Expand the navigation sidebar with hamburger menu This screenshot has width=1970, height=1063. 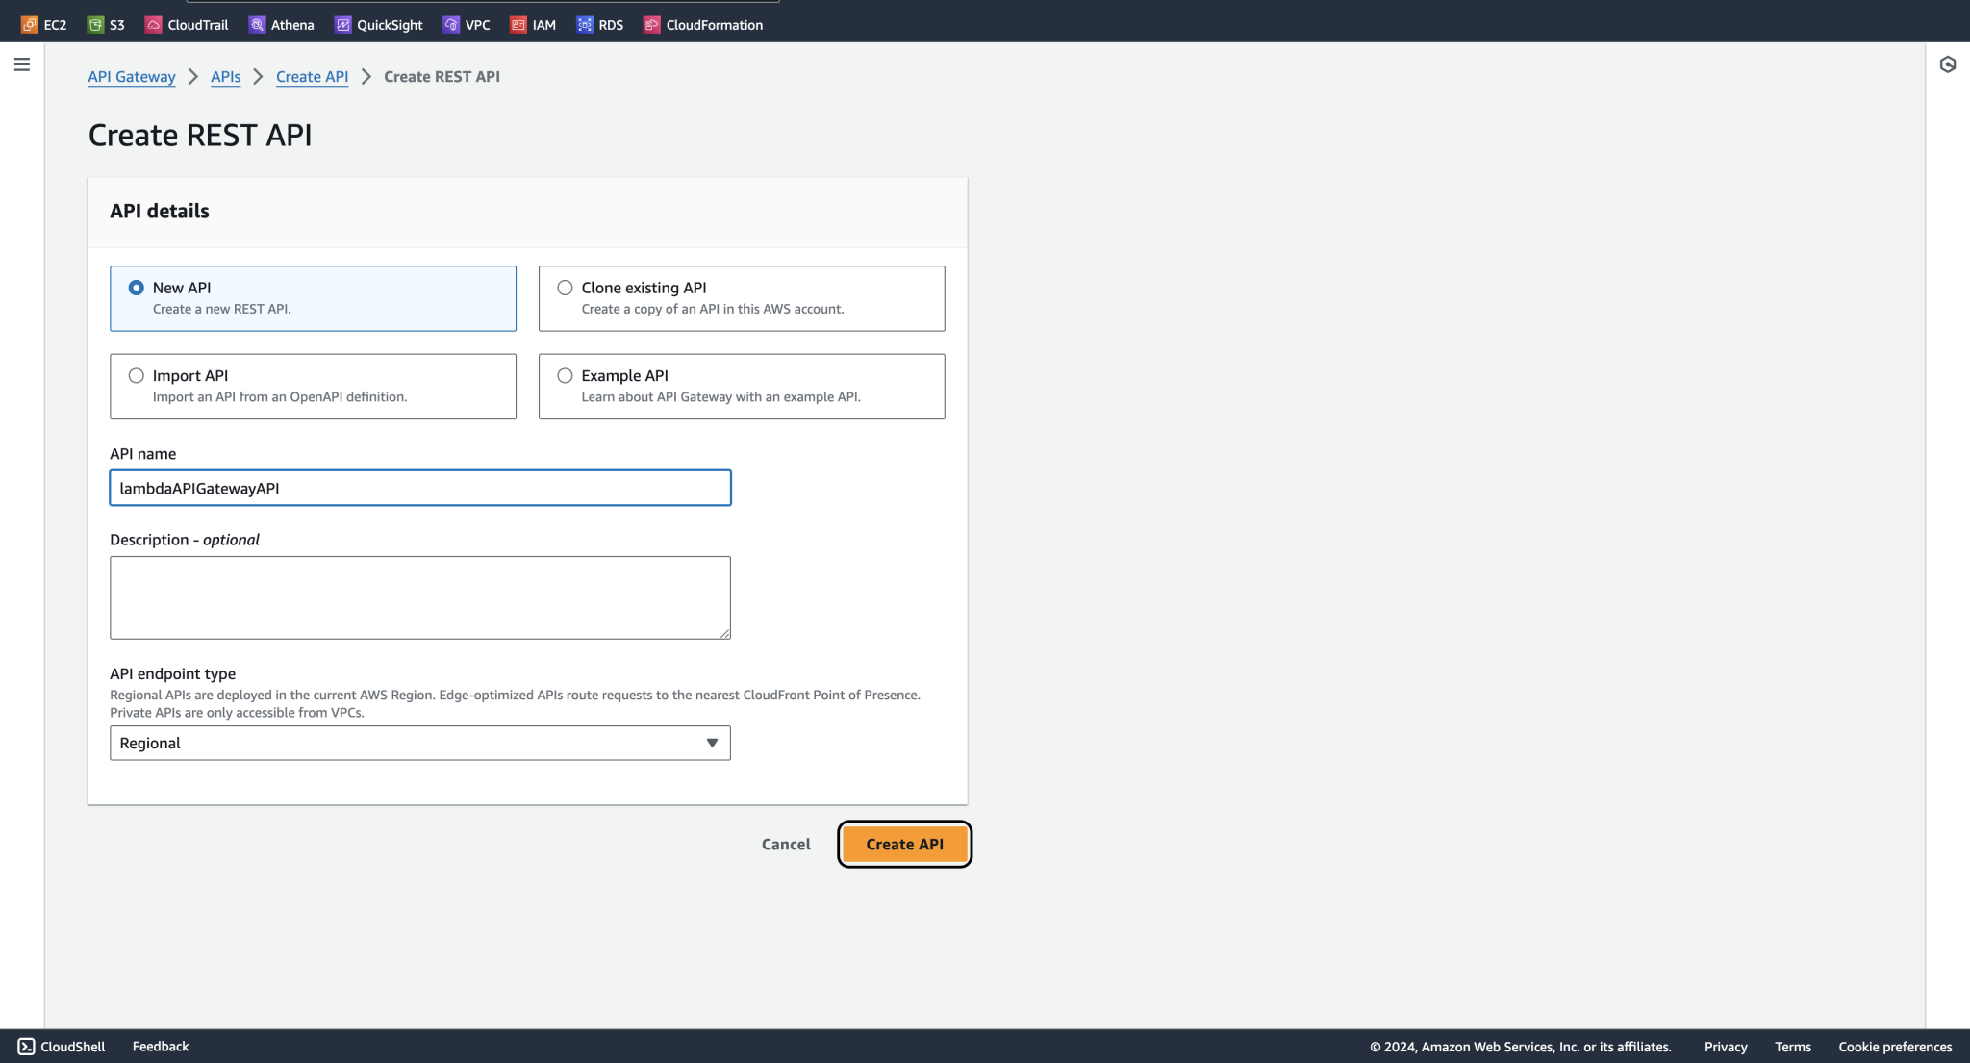point(22,64)
